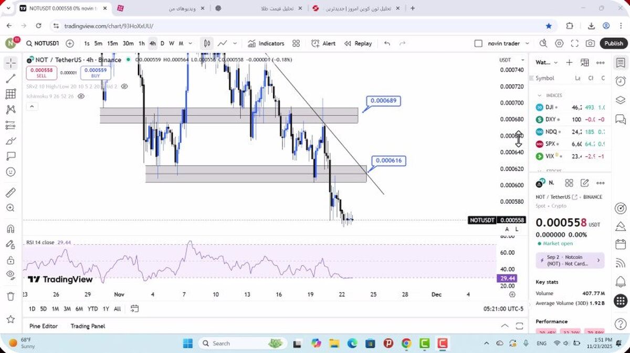Click the 0.000558 SELL button

(41, 73)
